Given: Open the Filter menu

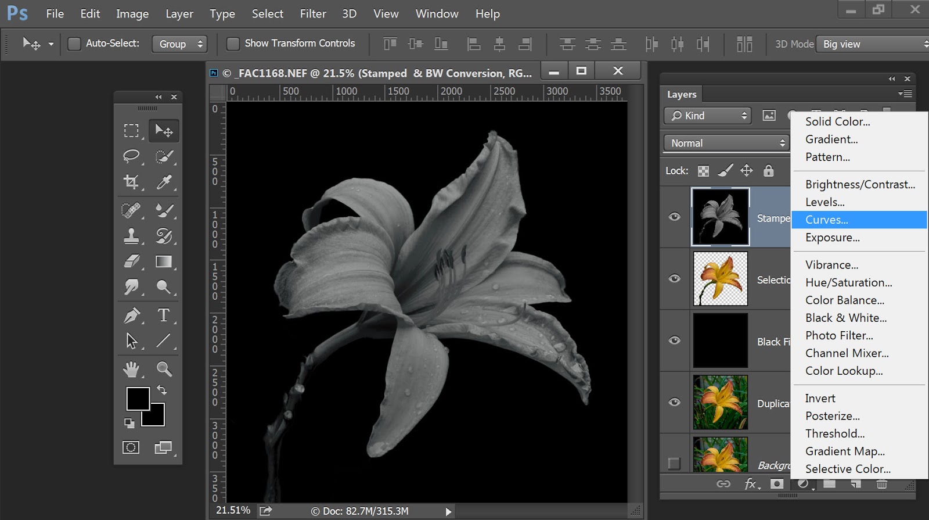Looking at the screenshot, I should coord(312,13).
